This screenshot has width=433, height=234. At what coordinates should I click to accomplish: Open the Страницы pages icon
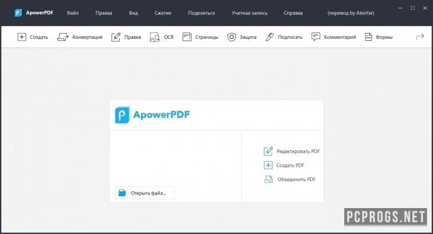tap(187, 37)
